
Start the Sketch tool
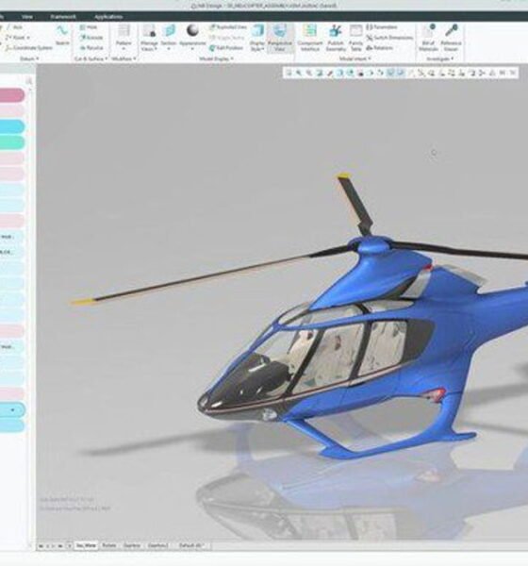tap(62, 36)
